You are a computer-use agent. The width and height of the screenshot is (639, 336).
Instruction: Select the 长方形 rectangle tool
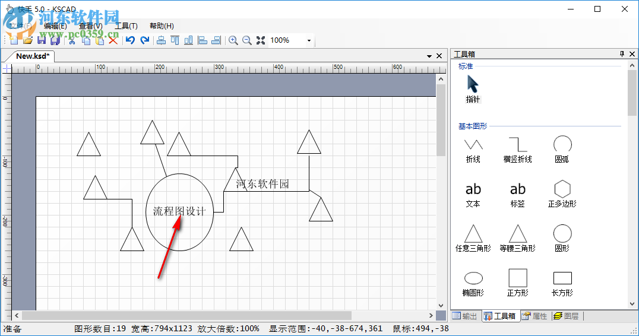[x=562, y=284]
